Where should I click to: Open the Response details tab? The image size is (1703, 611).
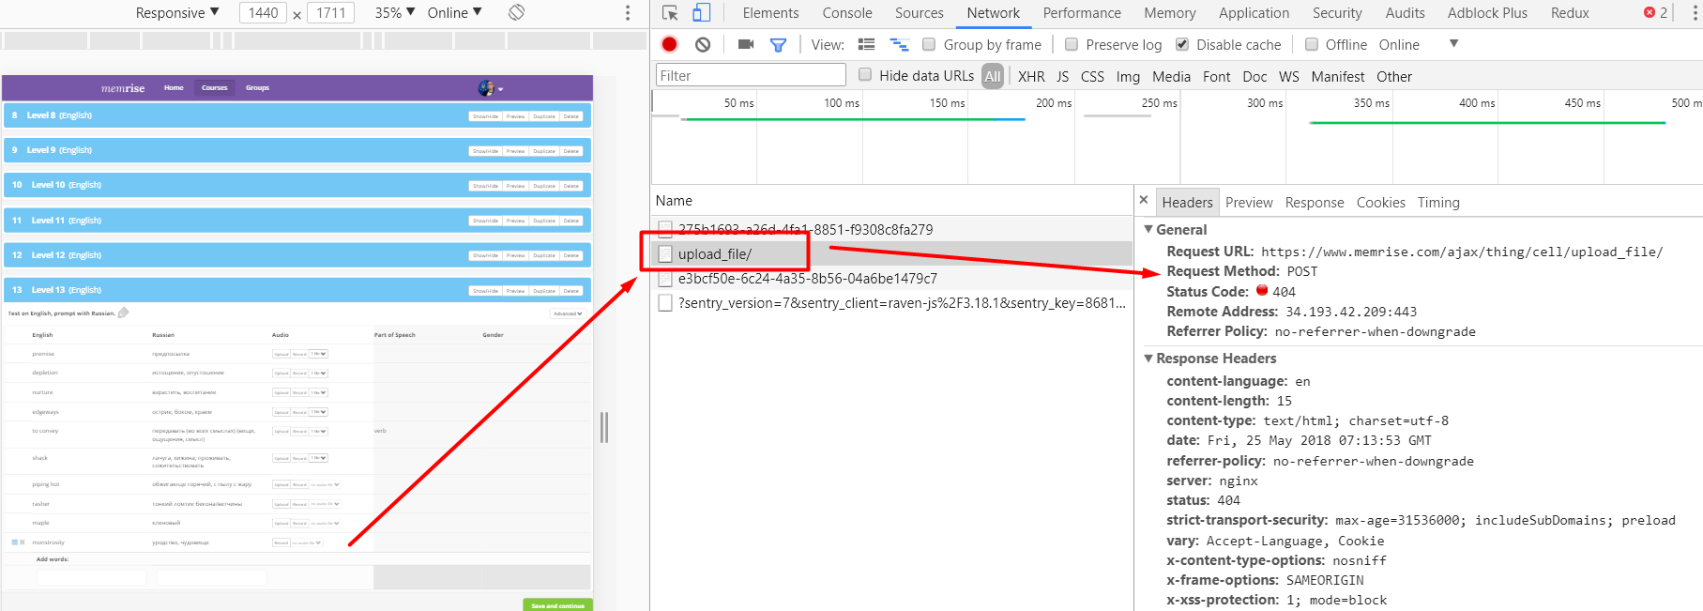[1314, 202]
